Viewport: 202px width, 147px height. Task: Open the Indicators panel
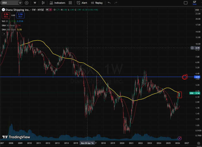57,3
